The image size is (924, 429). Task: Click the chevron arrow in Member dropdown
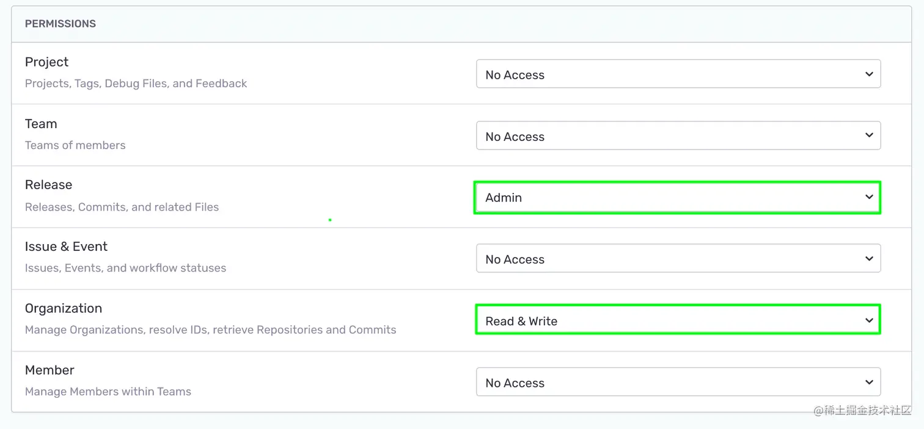pyautogui.click(x=869, y=382)
